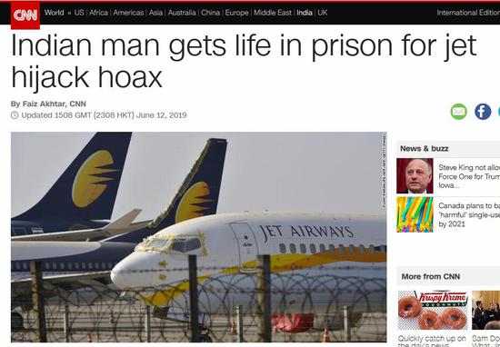Open the Steve King story thumbnail

coord(415,176)
